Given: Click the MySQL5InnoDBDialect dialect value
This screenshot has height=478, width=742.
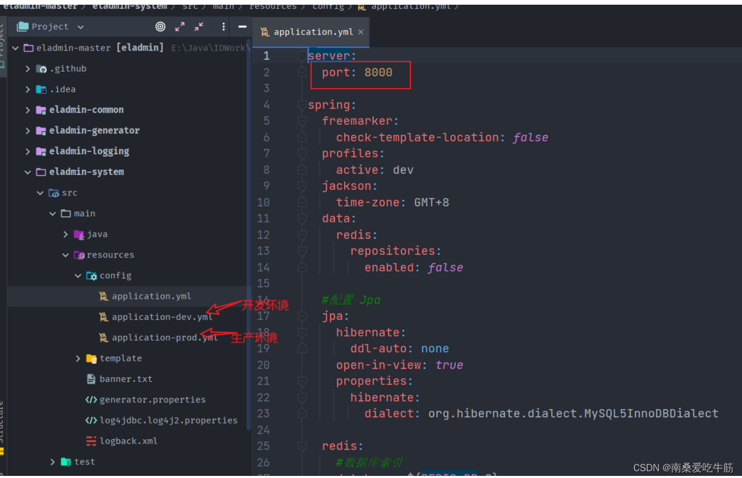Looking at the screenshot, I should 573,414.
